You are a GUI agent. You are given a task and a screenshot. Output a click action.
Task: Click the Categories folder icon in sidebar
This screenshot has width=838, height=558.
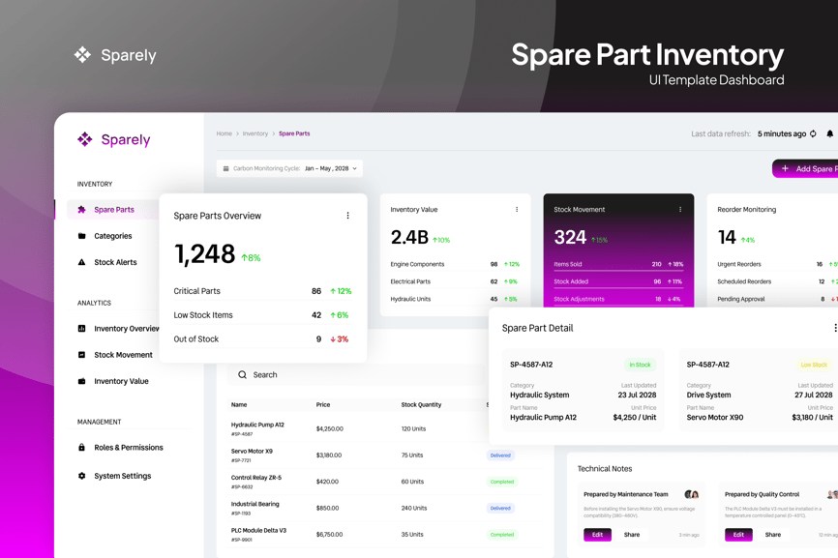click(x=81, y=236)
